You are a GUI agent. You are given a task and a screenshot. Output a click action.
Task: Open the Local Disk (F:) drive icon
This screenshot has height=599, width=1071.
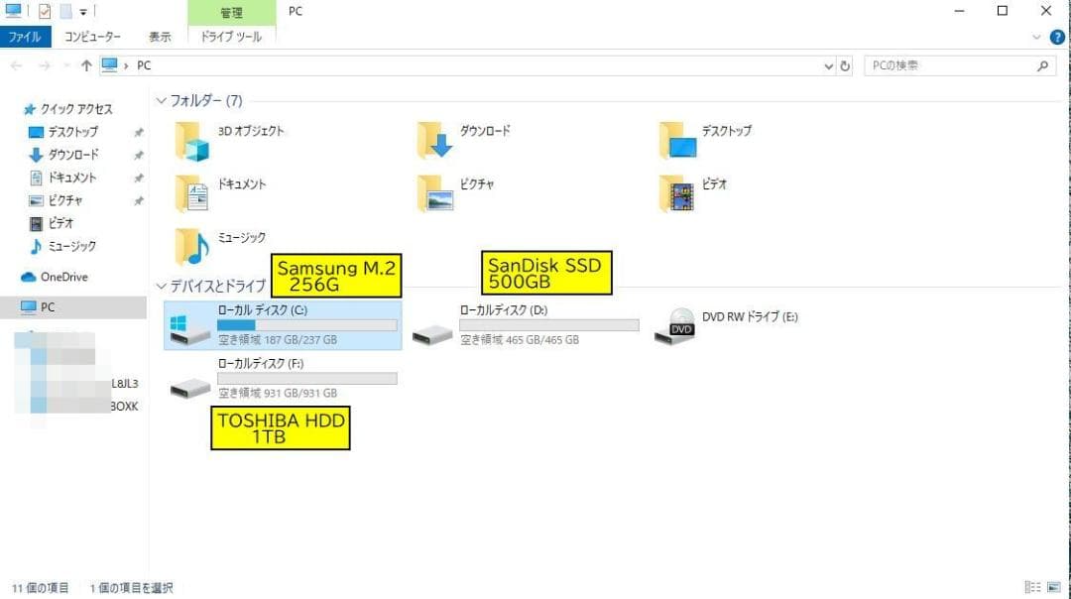coord(188,385)
